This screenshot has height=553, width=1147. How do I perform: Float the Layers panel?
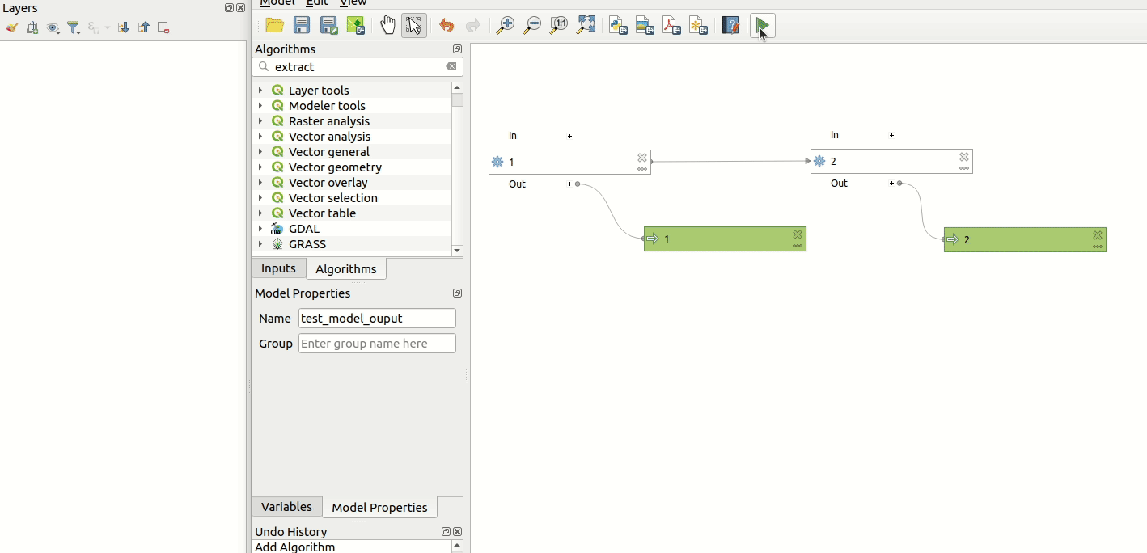[229, 8]
